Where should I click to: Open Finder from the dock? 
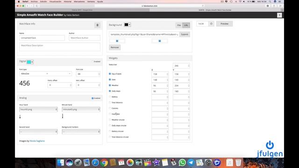tap(61, 163)
